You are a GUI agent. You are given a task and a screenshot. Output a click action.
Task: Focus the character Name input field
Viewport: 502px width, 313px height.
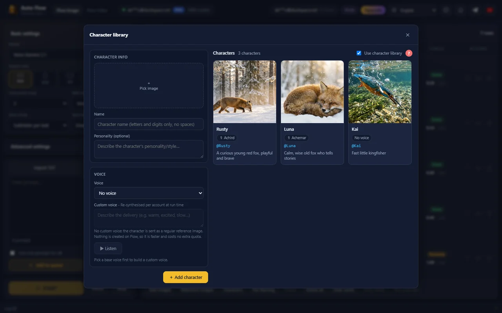click(x=149, y=124)
